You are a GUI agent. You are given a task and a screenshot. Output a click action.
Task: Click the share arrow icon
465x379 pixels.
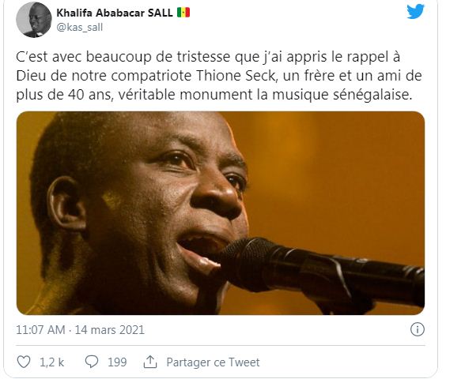click(x=150, y=362)
